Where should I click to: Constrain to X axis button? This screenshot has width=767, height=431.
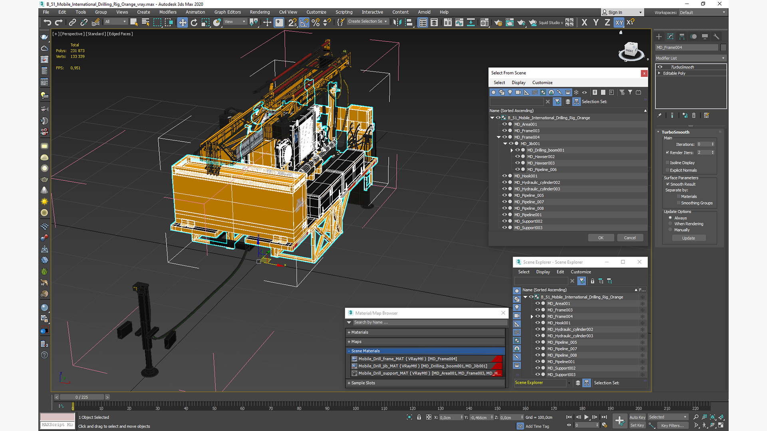pyautogui.click(x=584, y=22)
